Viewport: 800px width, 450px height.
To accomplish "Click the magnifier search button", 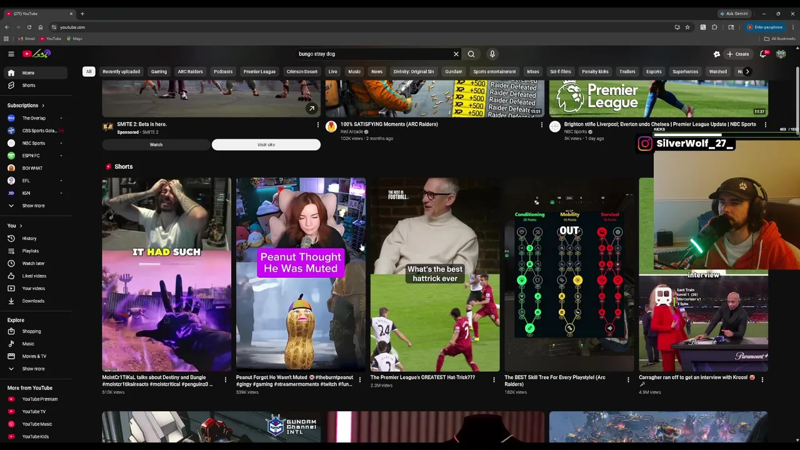I will (x=471, y=54).
